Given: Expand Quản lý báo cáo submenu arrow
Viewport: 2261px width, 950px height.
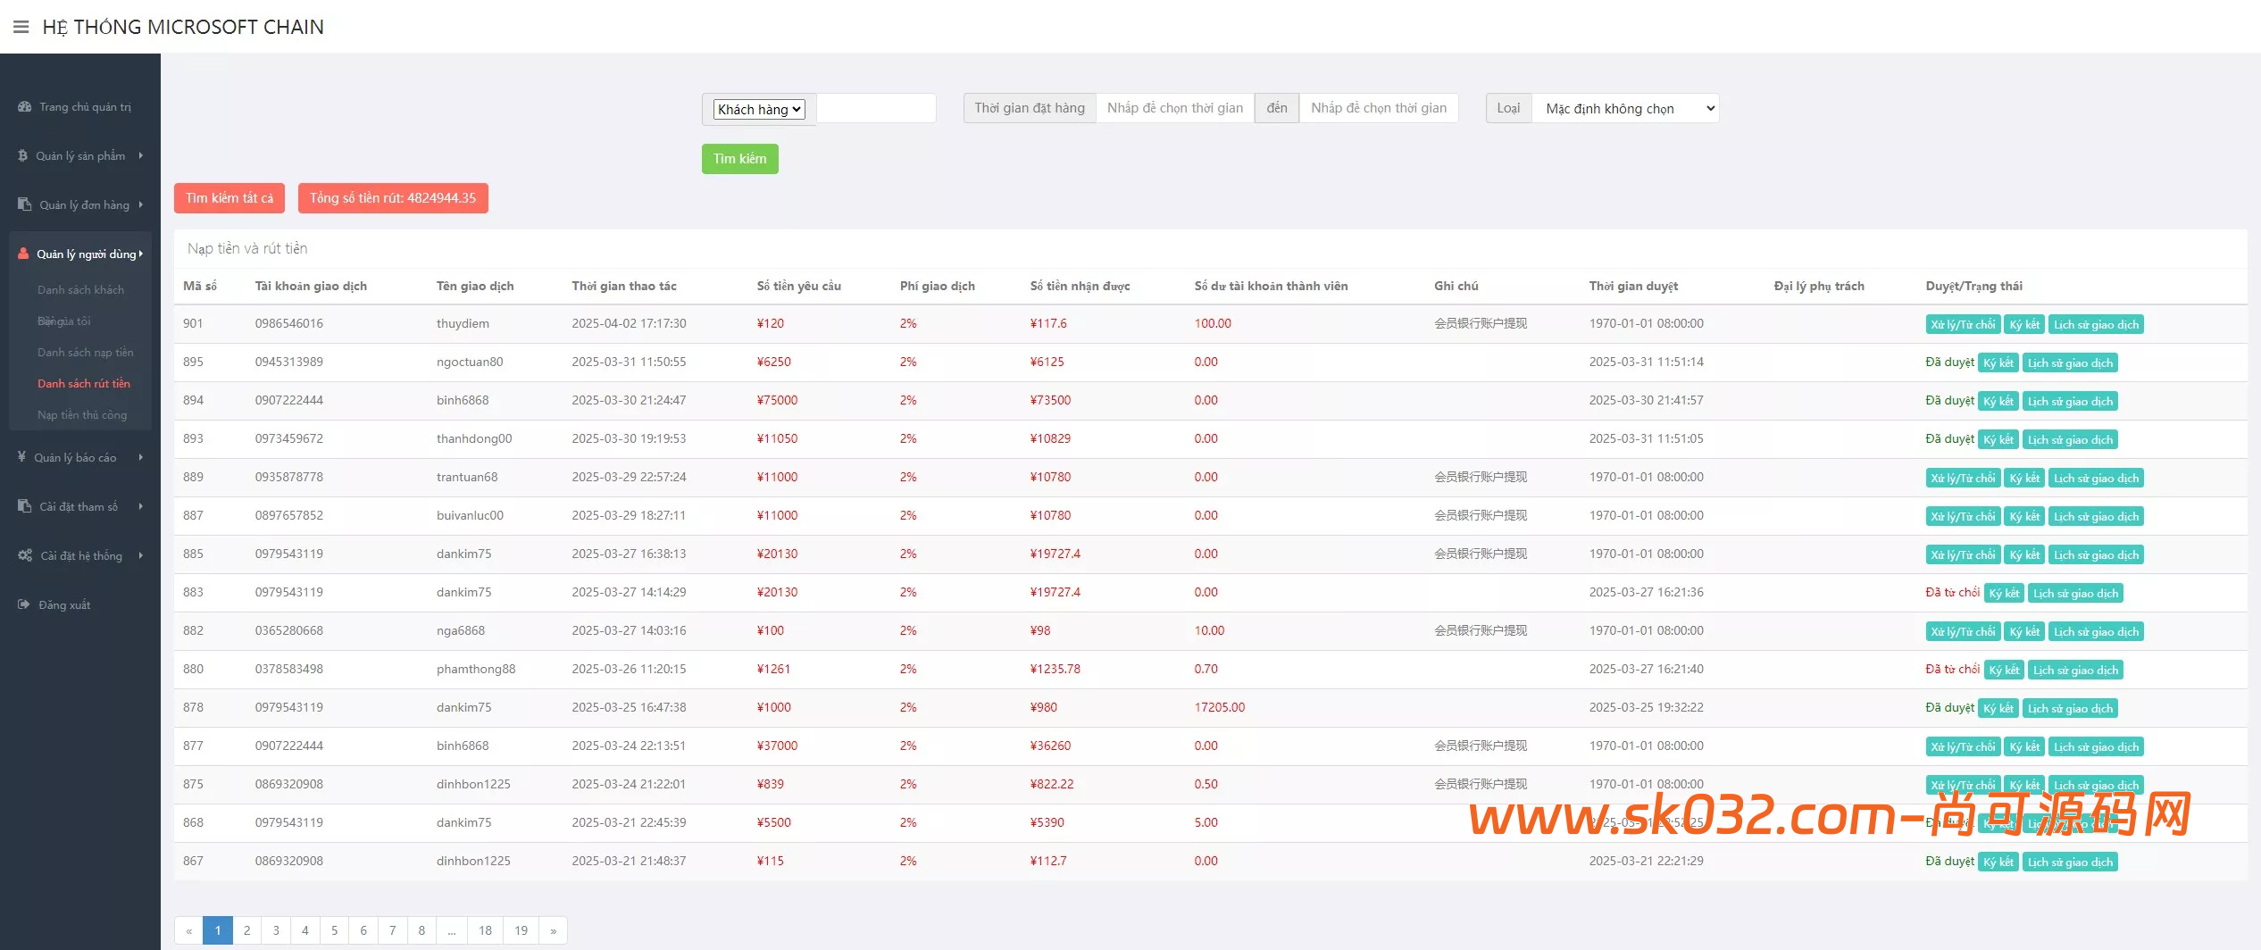Looking at the screenshot, I should tap(140, 457).
